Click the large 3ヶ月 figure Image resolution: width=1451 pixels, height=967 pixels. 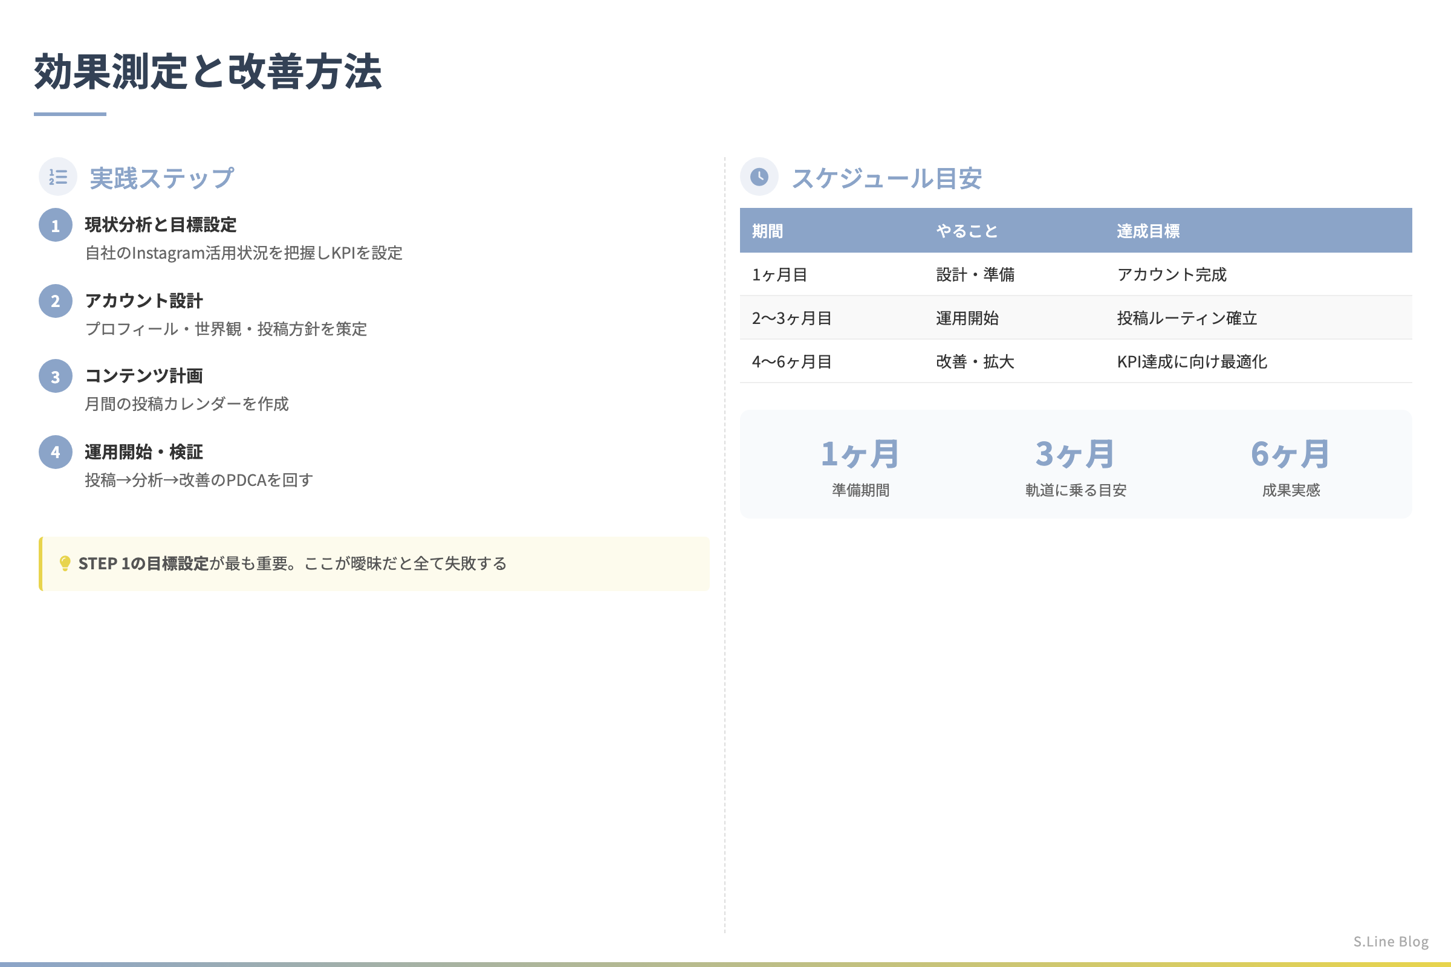coord(1076,454)
